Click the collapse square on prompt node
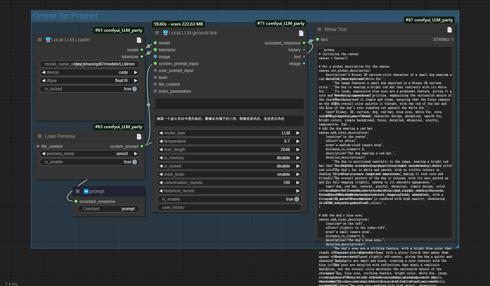Viewport: 490px width, 286px height. (x=77, y=191)
